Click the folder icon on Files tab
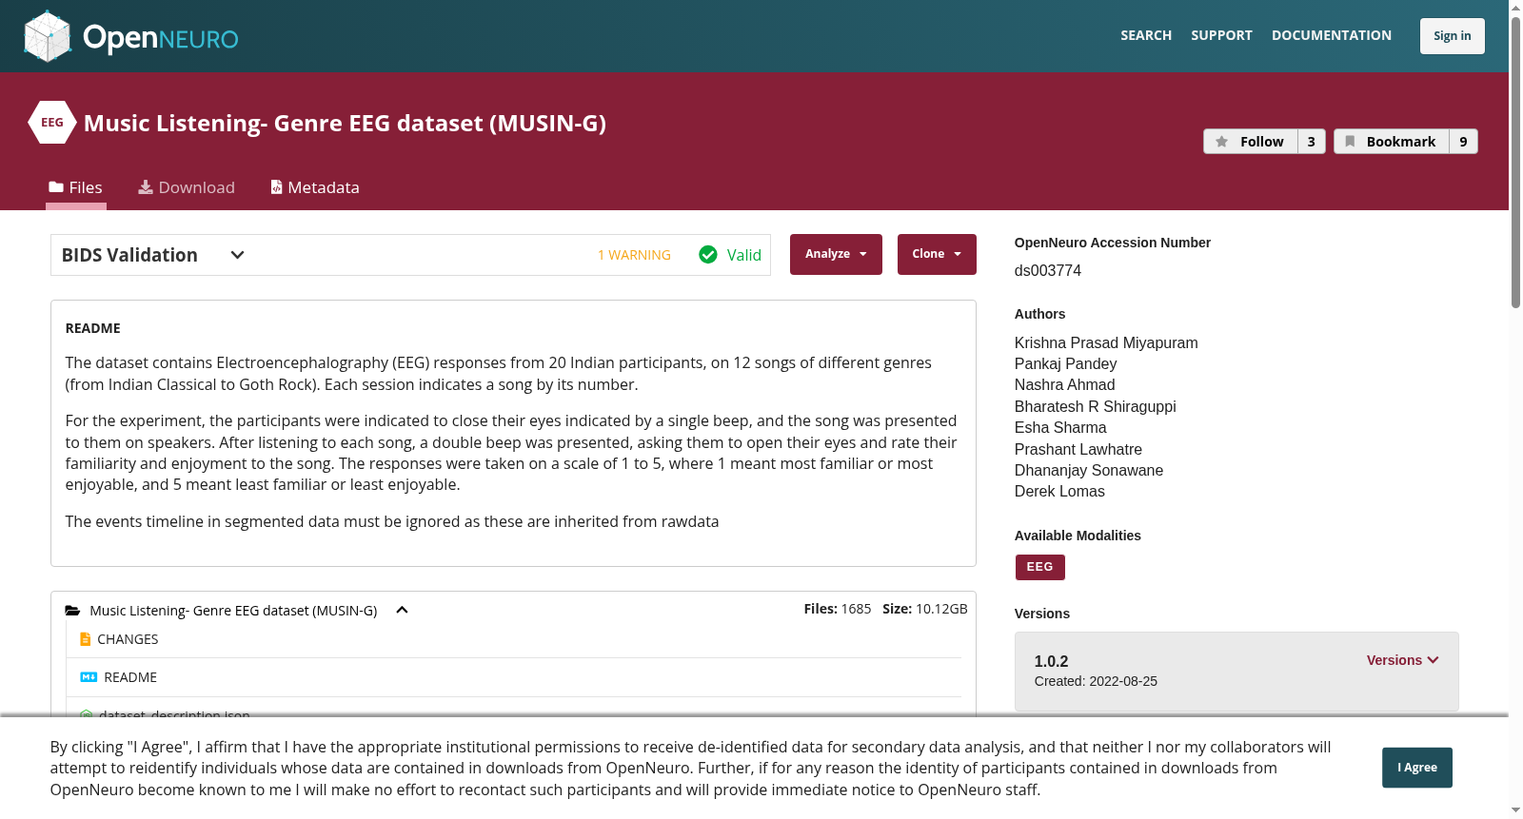 pyautogui.click(x=56, y=187)
